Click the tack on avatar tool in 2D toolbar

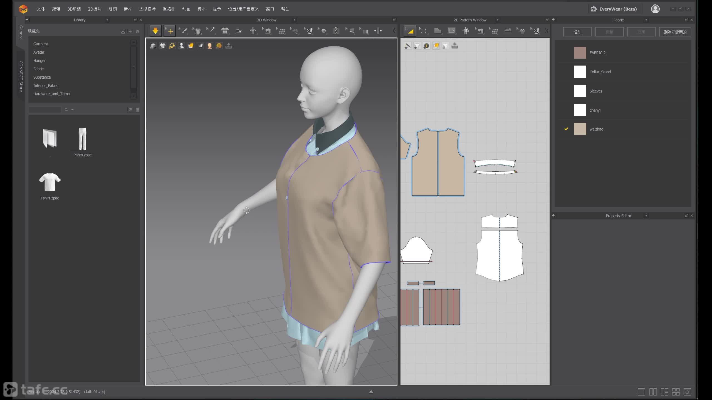(x=465, y=31)
